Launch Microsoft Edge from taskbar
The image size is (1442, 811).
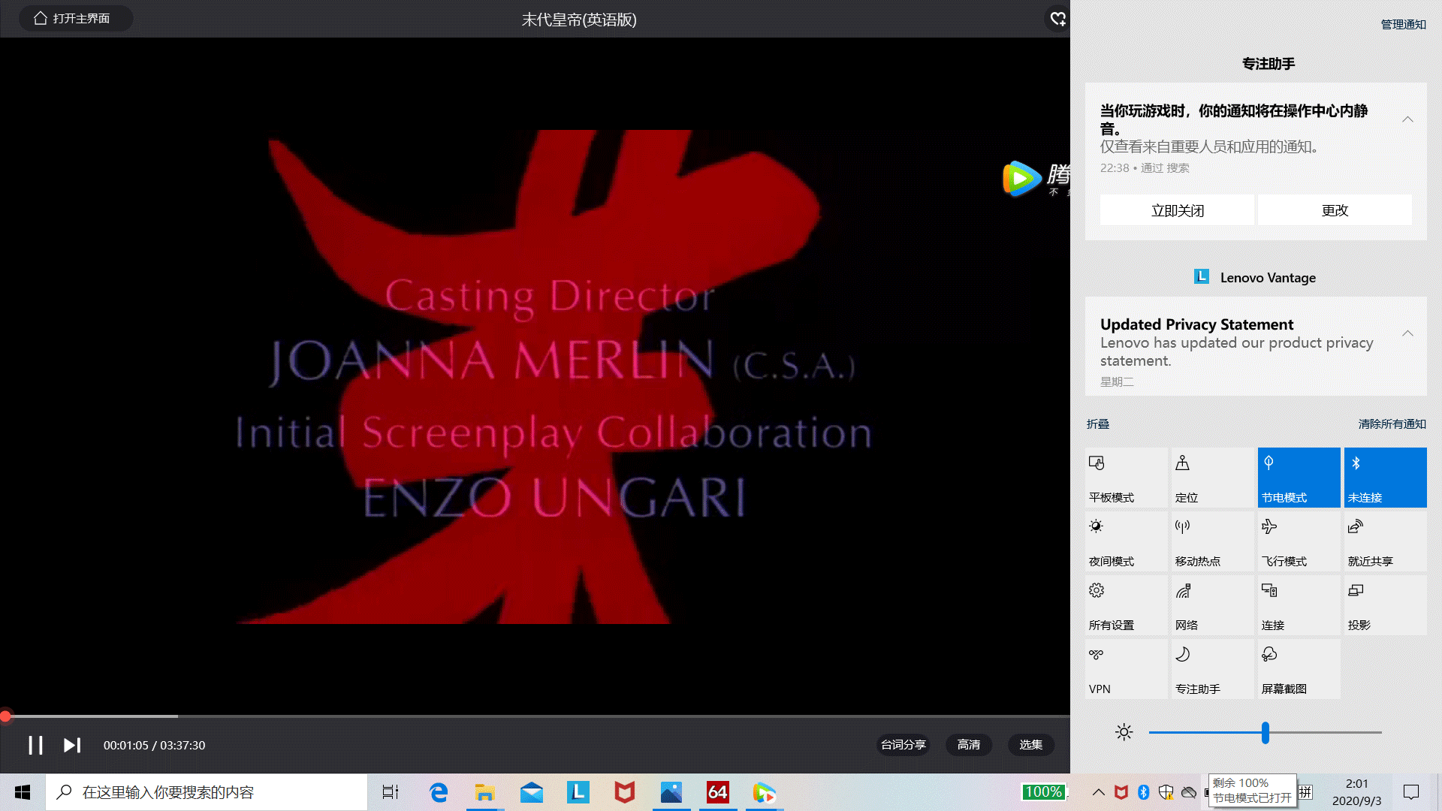tap(439, 792)
